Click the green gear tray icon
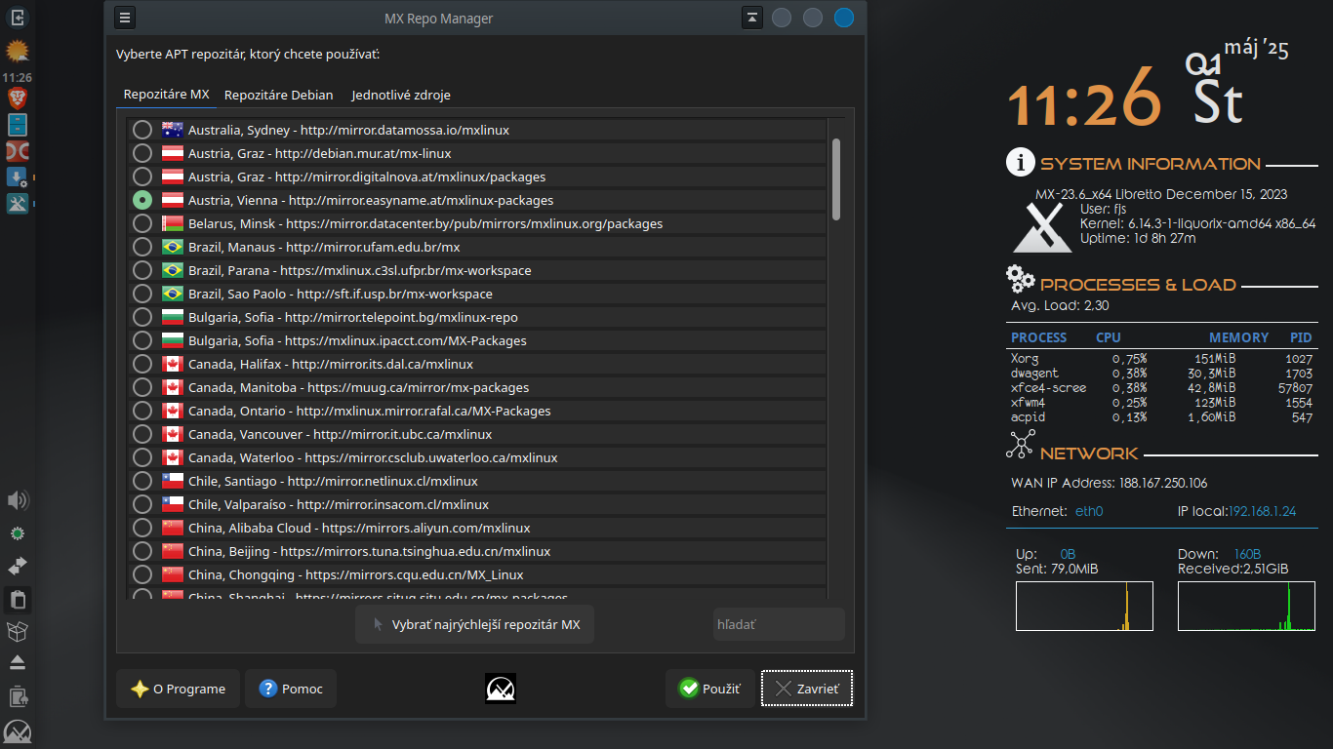 [x=18, y=533]
